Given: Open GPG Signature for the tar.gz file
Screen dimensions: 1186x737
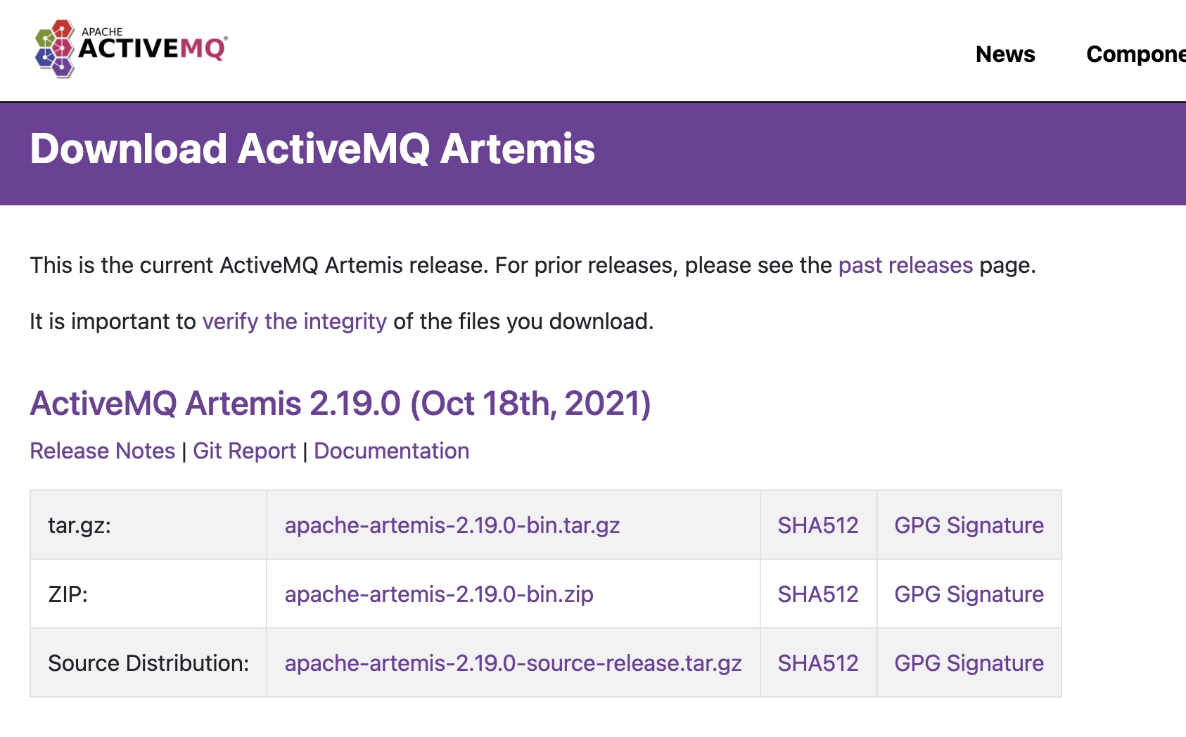Looking at the screenshot, I should (x=969, y=525).
